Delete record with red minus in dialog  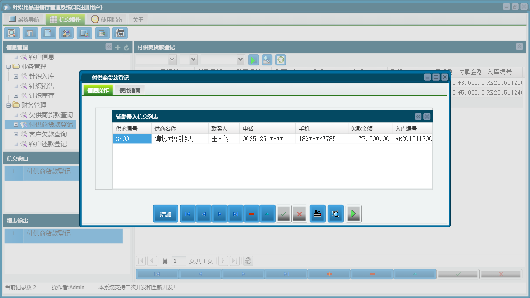[251, 214]
